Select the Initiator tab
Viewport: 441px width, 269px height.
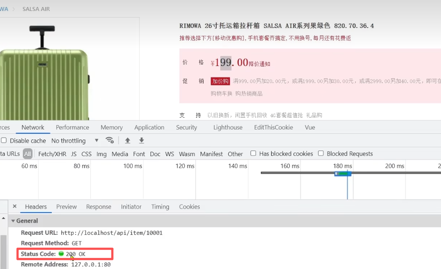click(x=131, y=207)
